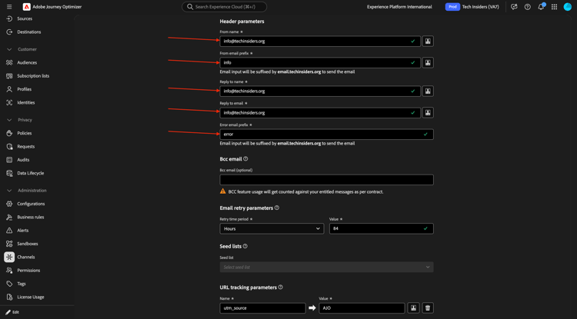Click the Channels icon in sidebar
Image resolution: width=577 pixels, height=319 pixels.
(9, 257)
